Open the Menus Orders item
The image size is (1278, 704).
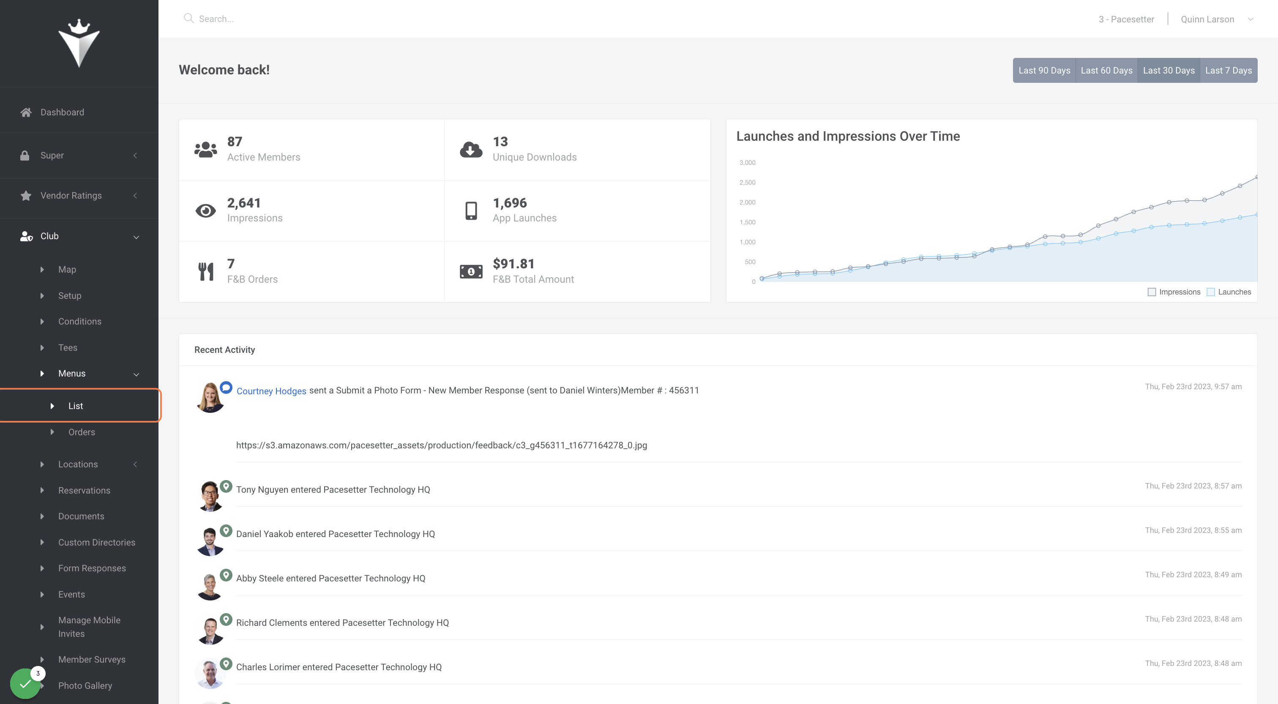pos(82,432)
